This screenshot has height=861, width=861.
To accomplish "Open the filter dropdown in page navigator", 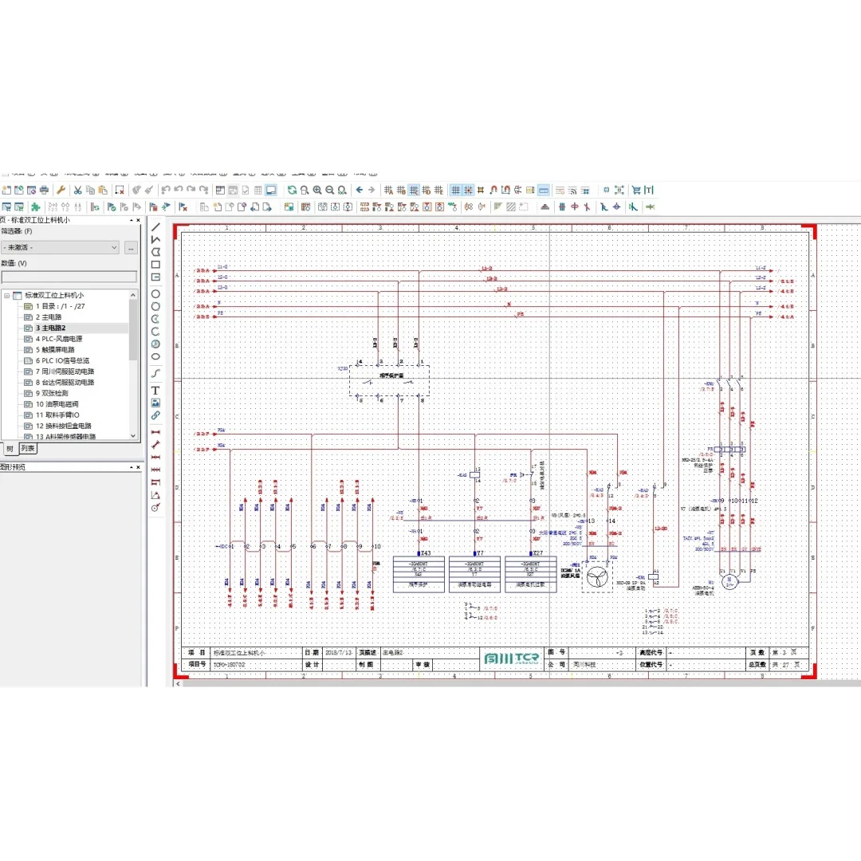I will pyautogui.click(x=114, y=248).
